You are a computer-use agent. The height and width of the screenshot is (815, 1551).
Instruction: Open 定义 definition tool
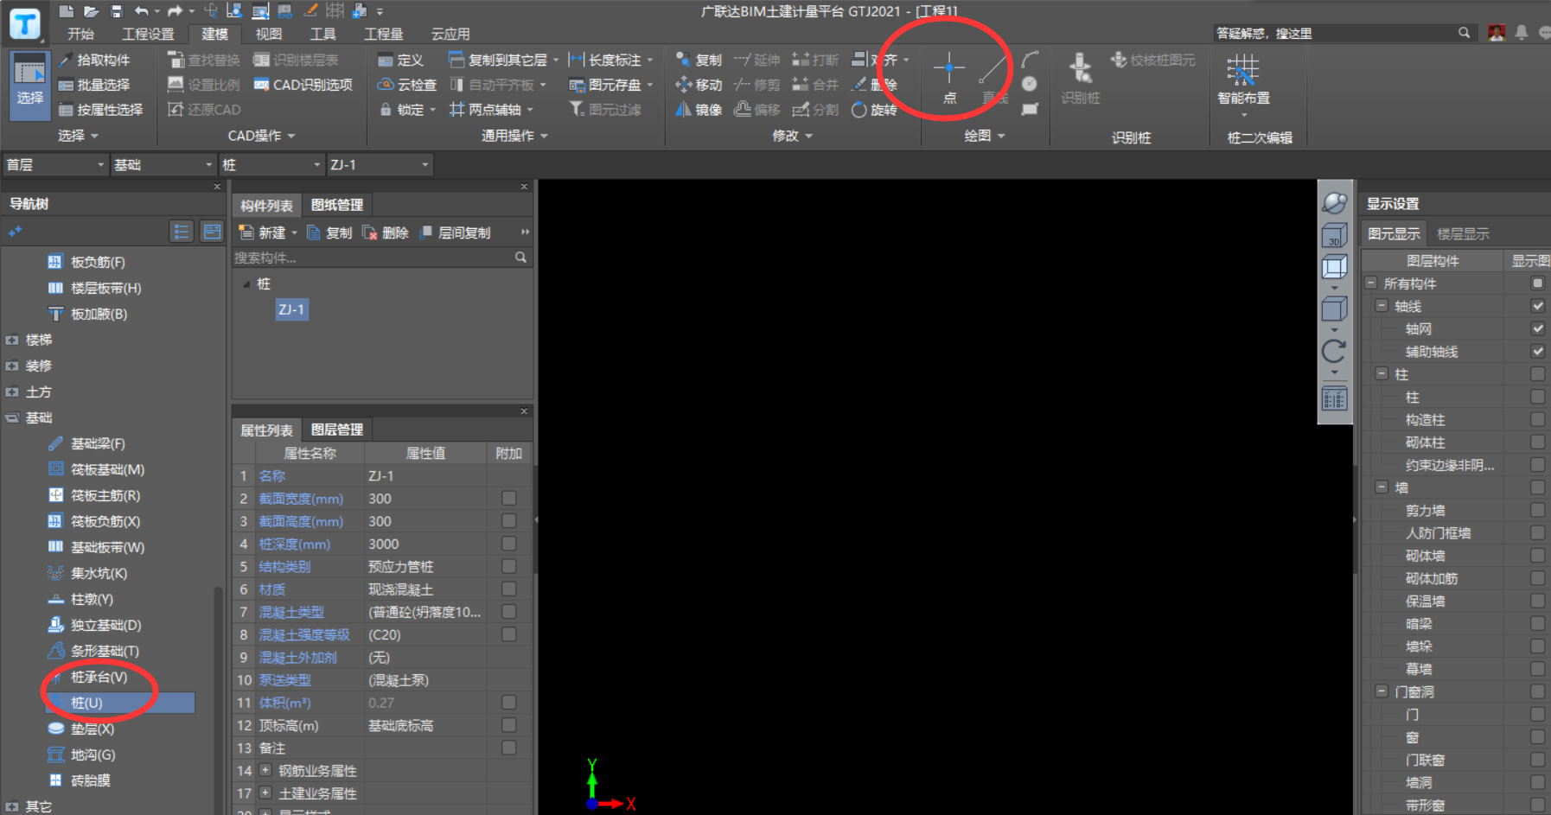point(400,60)
